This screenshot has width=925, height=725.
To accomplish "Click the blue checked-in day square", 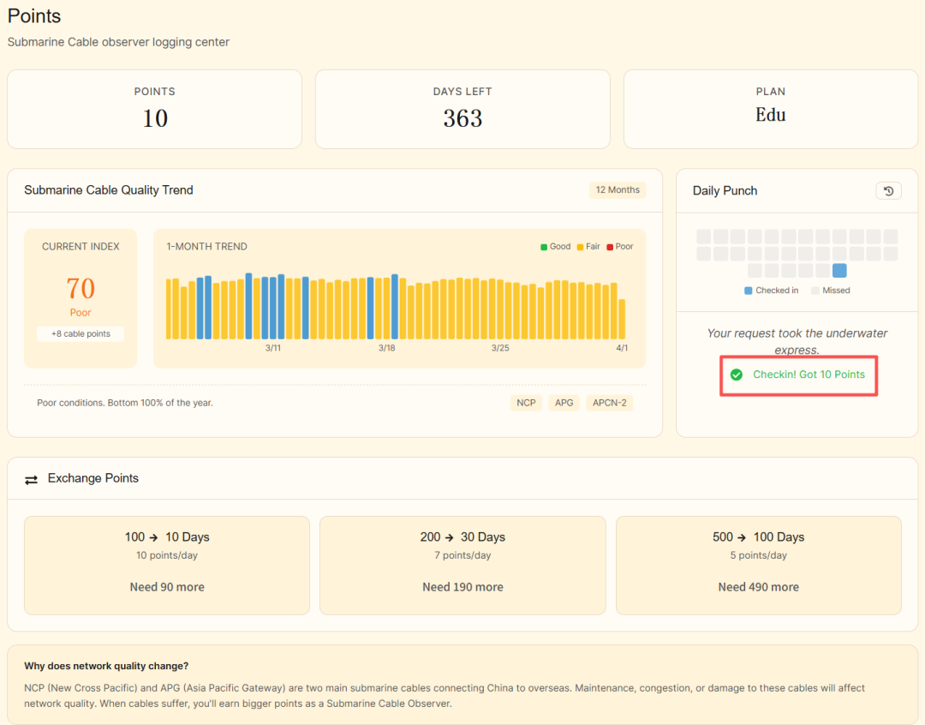I will [x=839, y=271].
